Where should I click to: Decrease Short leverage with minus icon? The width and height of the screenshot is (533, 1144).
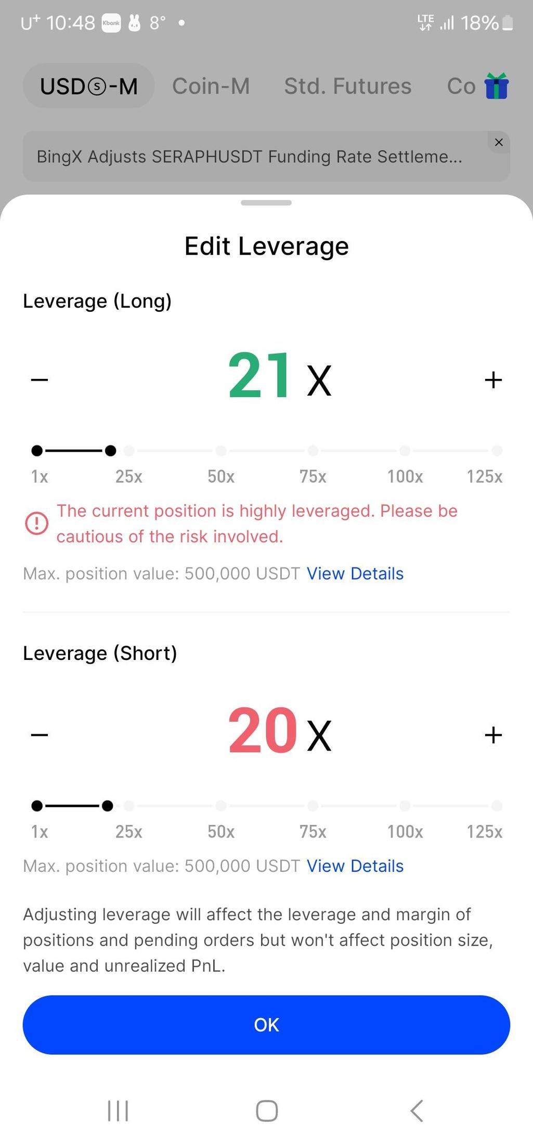tap(40, 735)
